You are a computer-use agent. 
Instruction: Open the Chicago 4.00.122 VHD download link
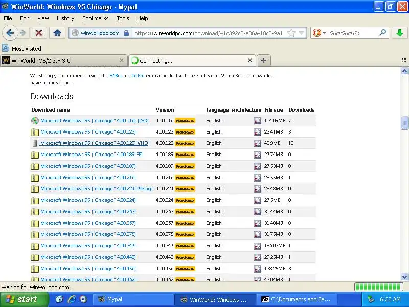[94, 143]
